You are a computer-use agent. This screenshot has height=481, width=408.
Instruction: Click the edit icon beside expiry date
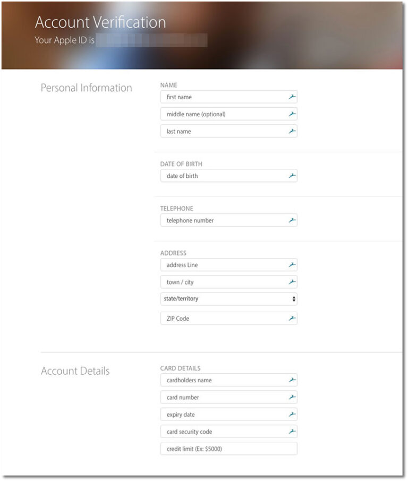(292, 414)
